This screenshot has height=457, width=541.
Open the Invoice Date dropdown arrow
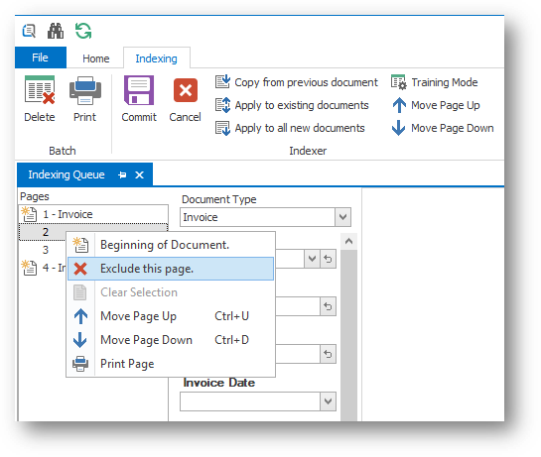(328, 401)
